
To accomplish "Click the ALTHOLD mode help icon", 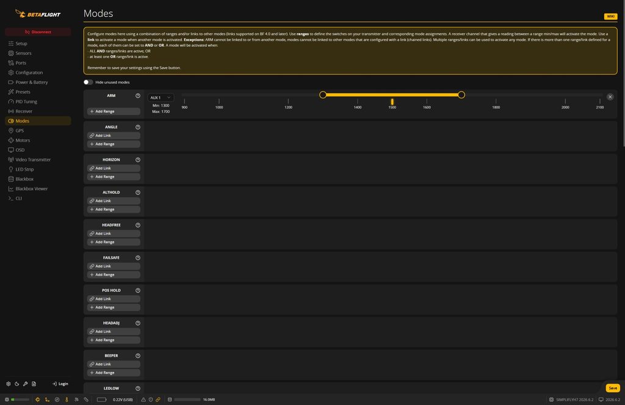I will [x=138, y=192].
